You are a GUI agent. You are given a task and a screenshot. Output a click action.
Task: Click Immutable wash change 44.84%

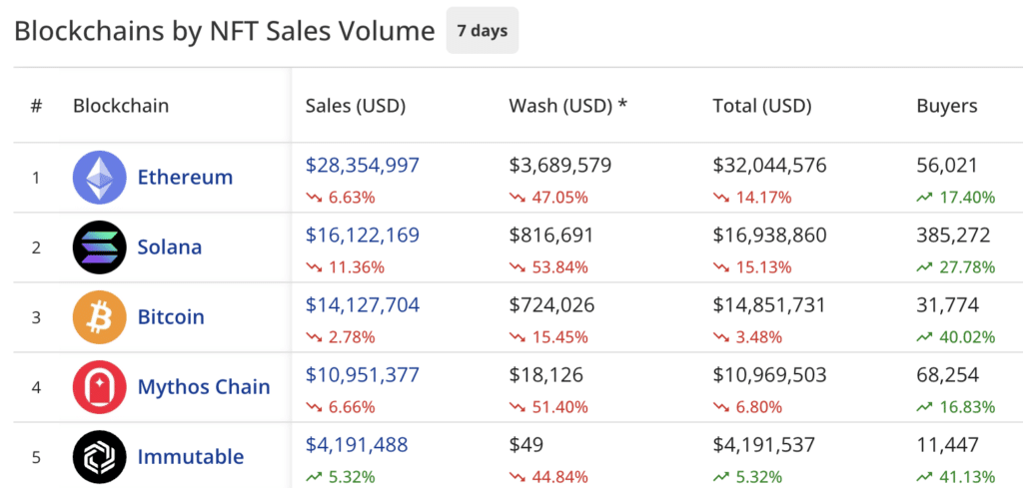[548, 476]
